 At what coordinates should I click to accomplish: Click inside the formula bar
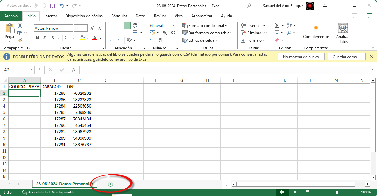point(226,70)
